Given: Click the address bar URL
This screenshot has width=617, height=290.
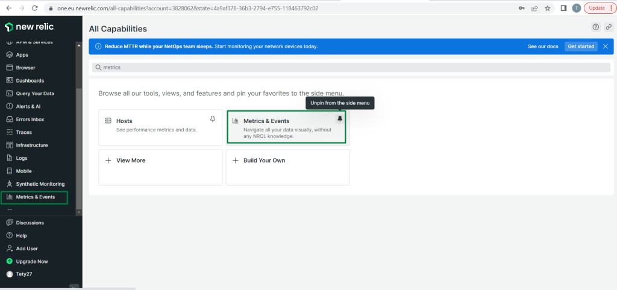Looking at the screenshot, I should 188,8.
